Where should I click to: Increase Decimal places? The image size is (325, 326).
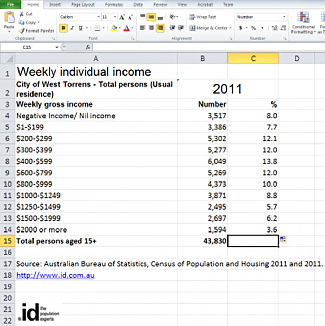click(x=274, y=28)
